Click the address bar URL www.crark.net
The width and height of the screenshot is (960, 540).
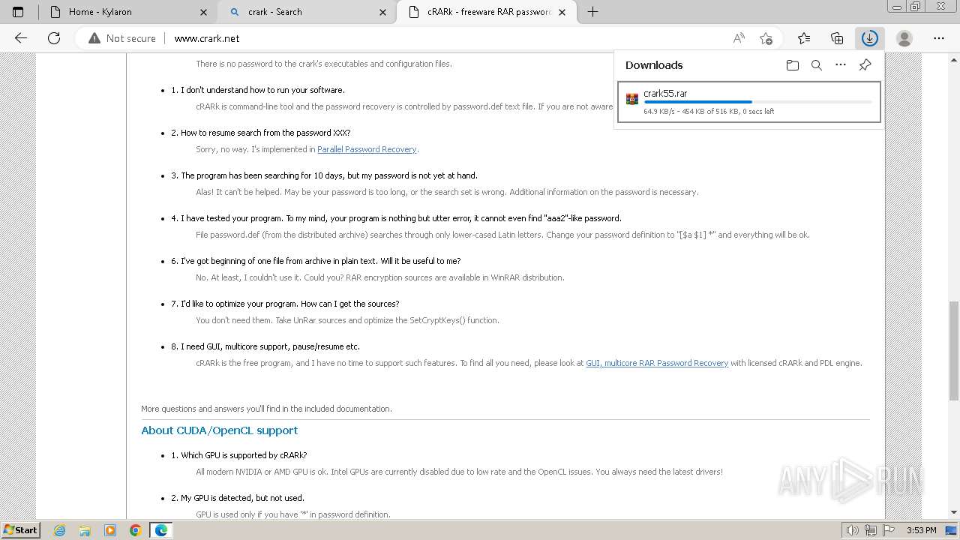pyautogui.click(x=207, y=38)
